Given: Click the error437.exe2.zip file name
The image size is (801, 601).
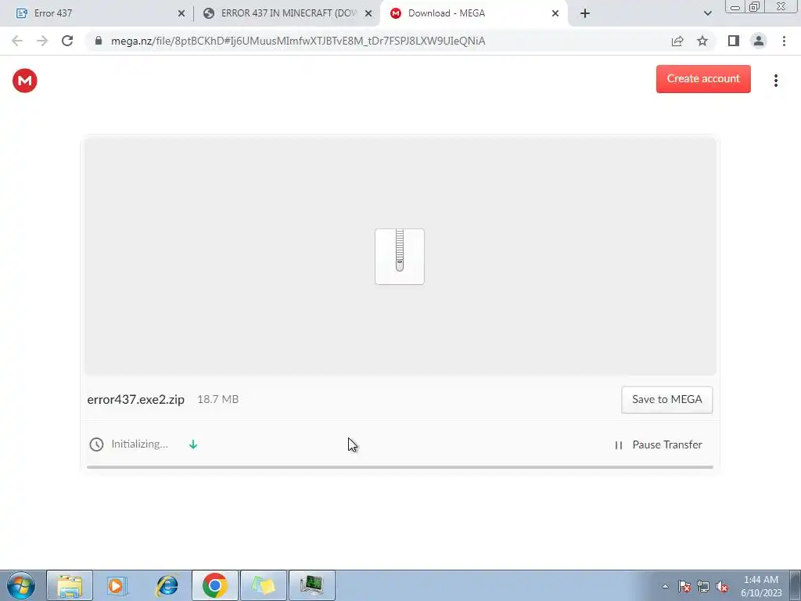Looking at the screenshot, I should click(136, 399).
